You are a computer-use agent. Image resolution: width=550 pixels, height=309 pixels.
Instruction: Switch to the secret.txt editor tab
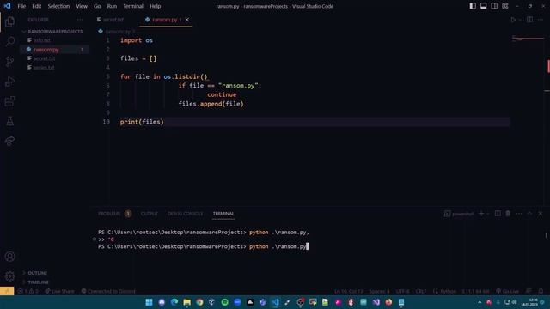(111, 20)
